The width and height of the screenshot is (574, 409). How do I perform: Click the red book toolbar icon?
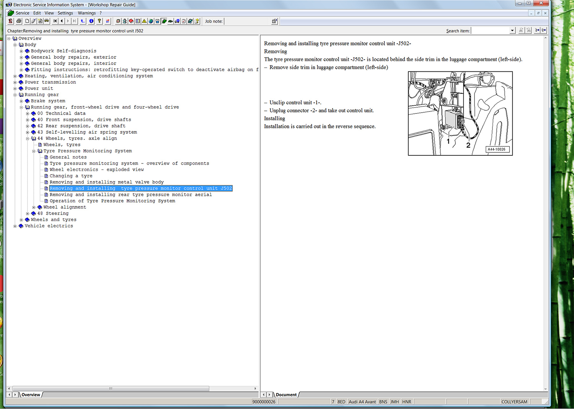[131, 21]
